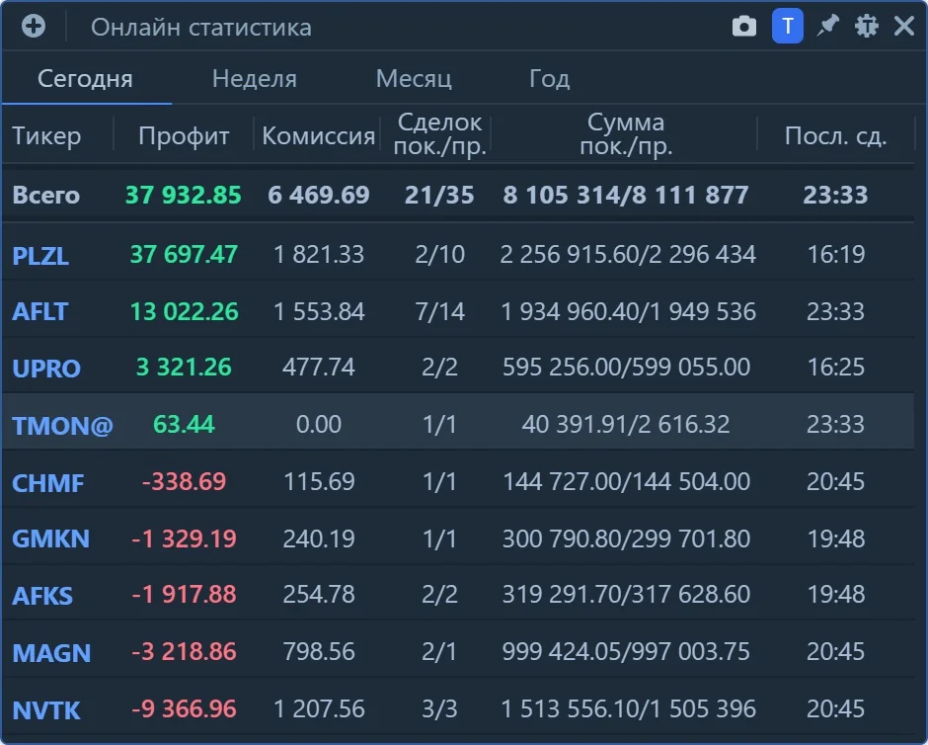Viewport: 928px width, 745px height.
Task: Open the UPRO ticker link
Action: point(46,369)
